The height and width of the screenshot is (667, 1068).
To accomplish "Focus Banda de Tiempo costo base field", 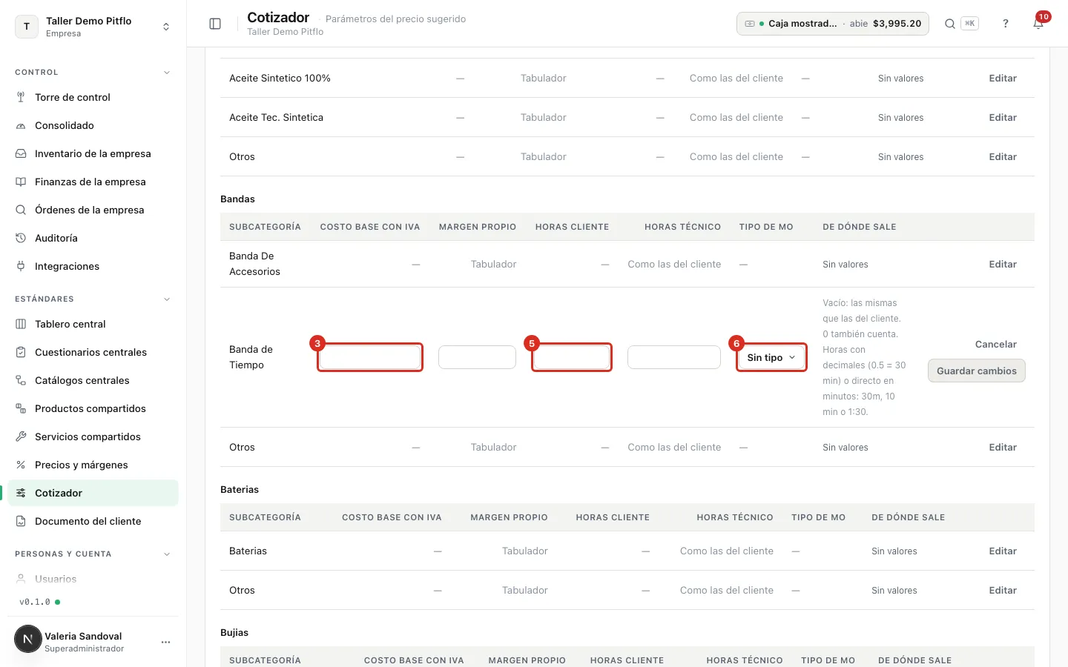I will click(x=370, y=357).
